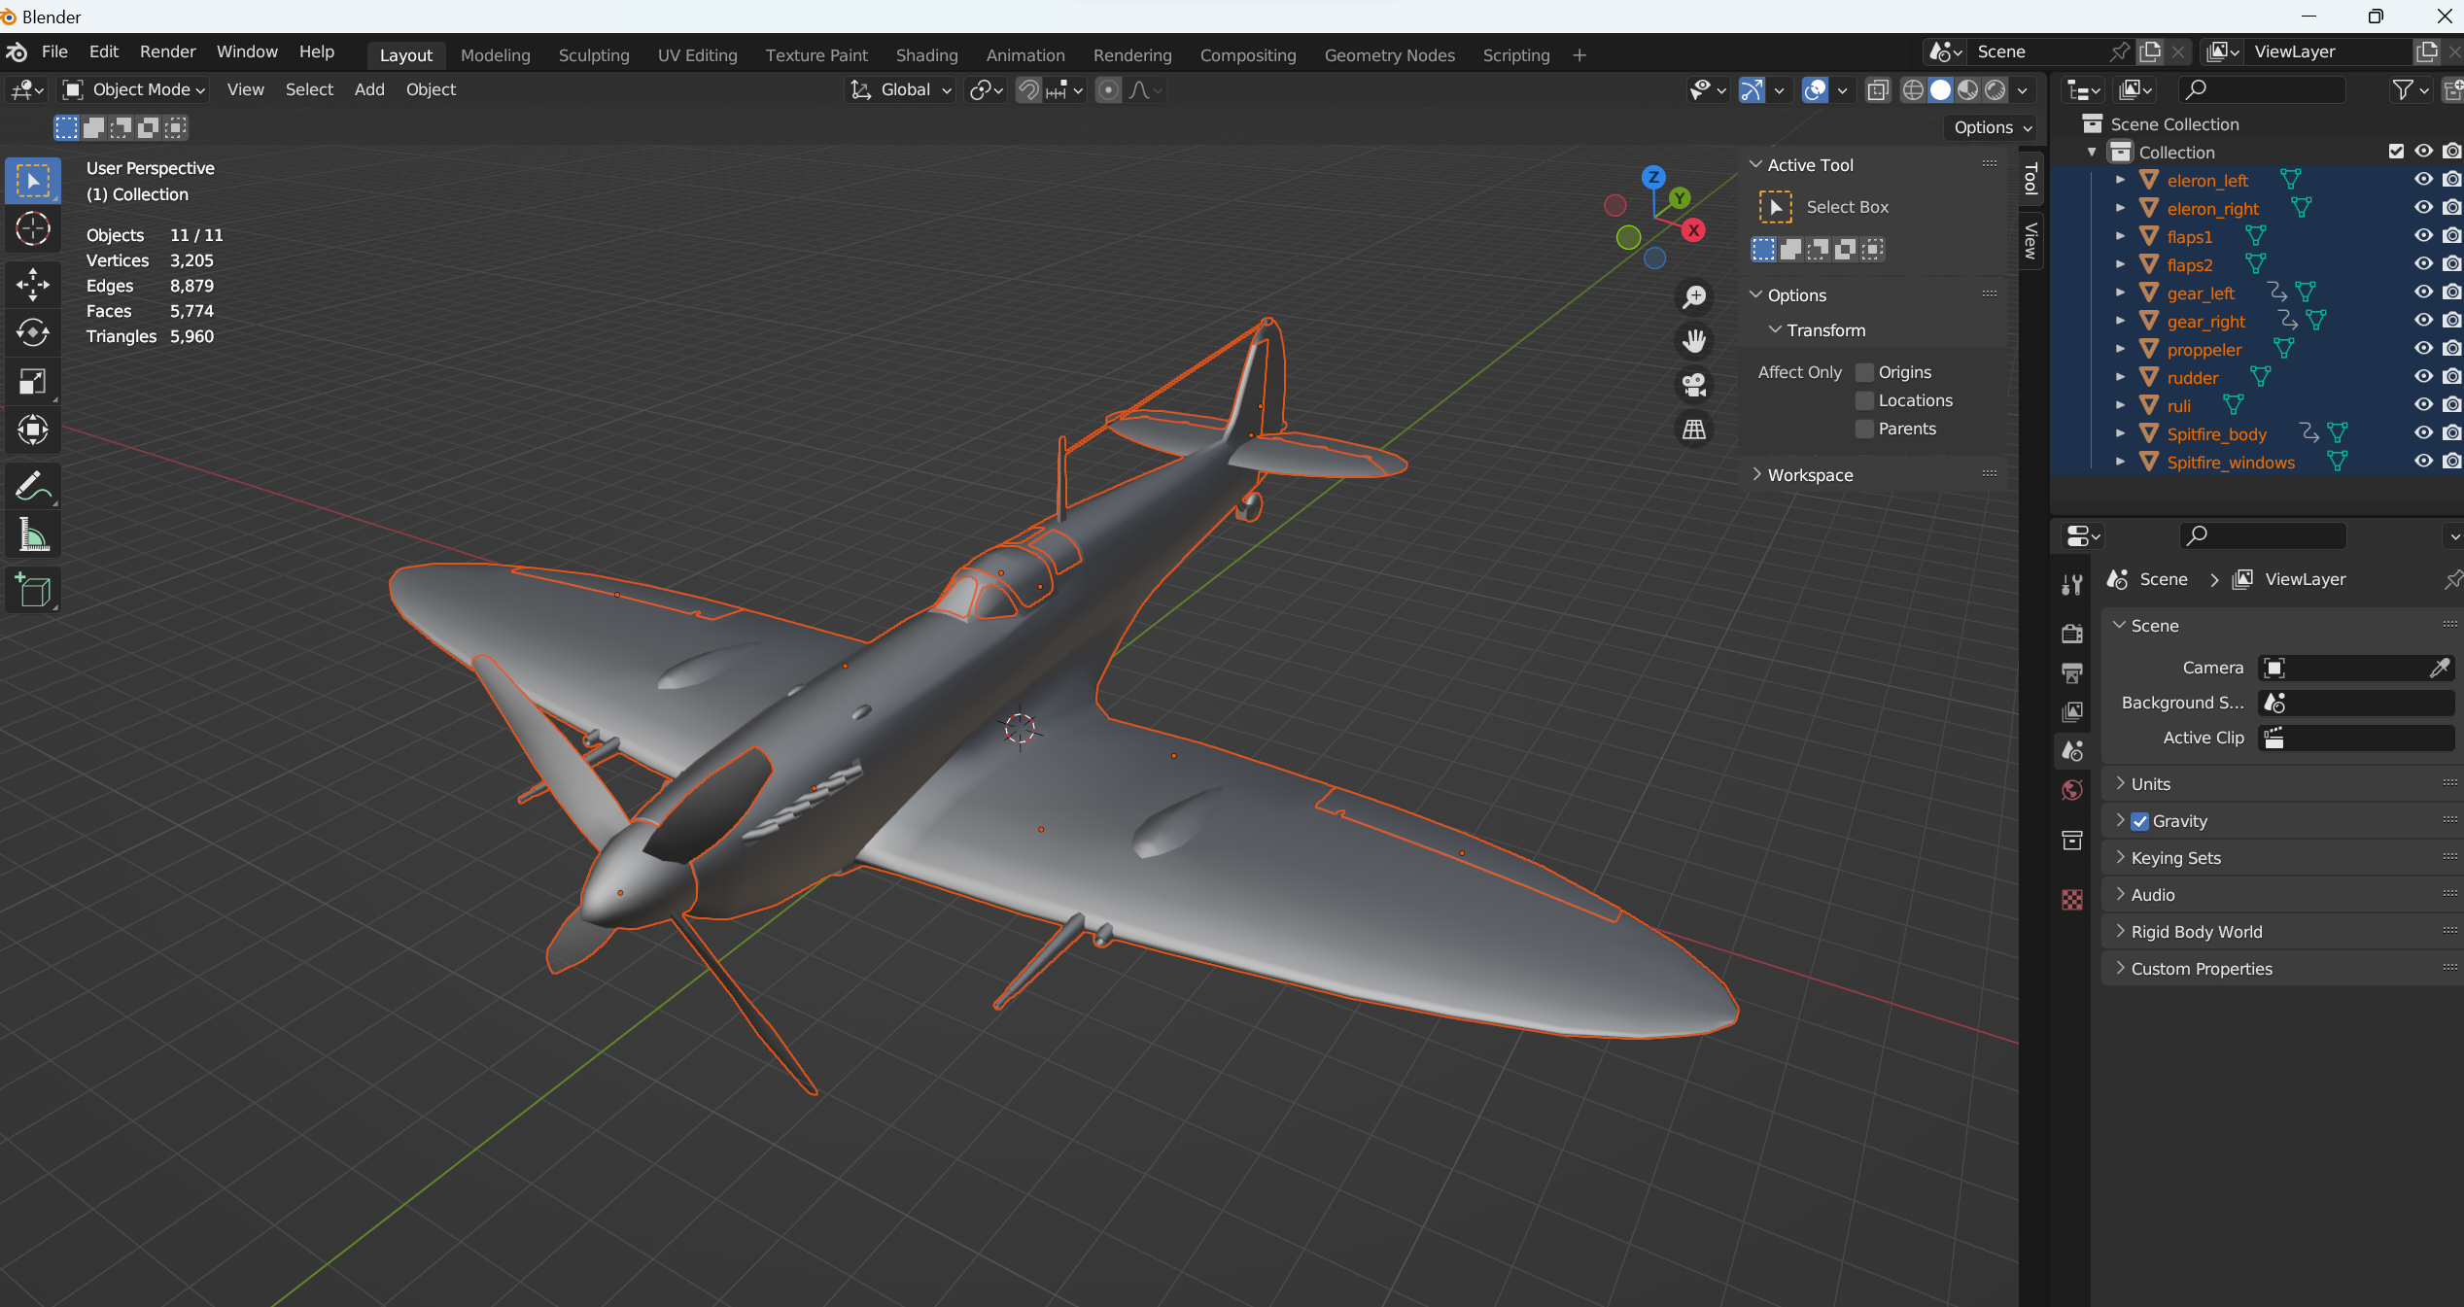Switch to the Sculpting workspace tab
The height and width of the screenshot is (1307, 2464).
tap(593, 55)
